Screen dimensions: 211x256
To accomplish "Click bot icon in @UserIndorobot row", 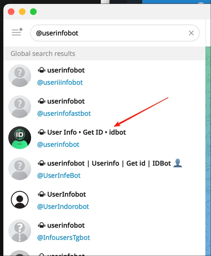I will (42, 194).
